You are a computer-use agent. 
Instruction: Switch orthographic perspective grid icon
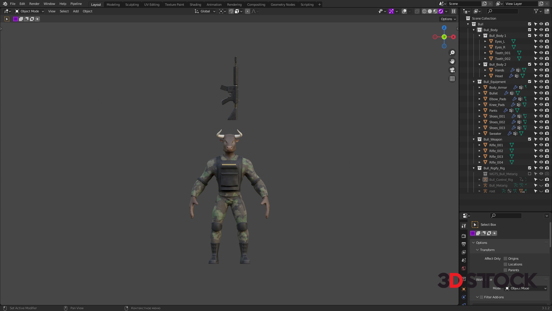(452, 79)
